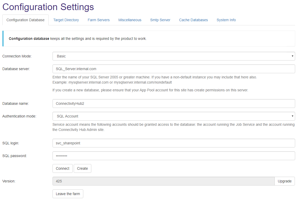Click the Connection Mode dropdown arrow
The width and height of the screenshot is (298, 200).
pos(292,56)
